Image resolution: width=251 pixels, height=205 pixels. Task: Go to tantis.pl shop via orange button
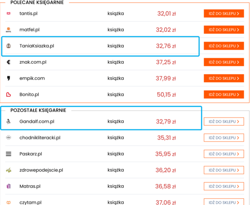pos(224,14)
